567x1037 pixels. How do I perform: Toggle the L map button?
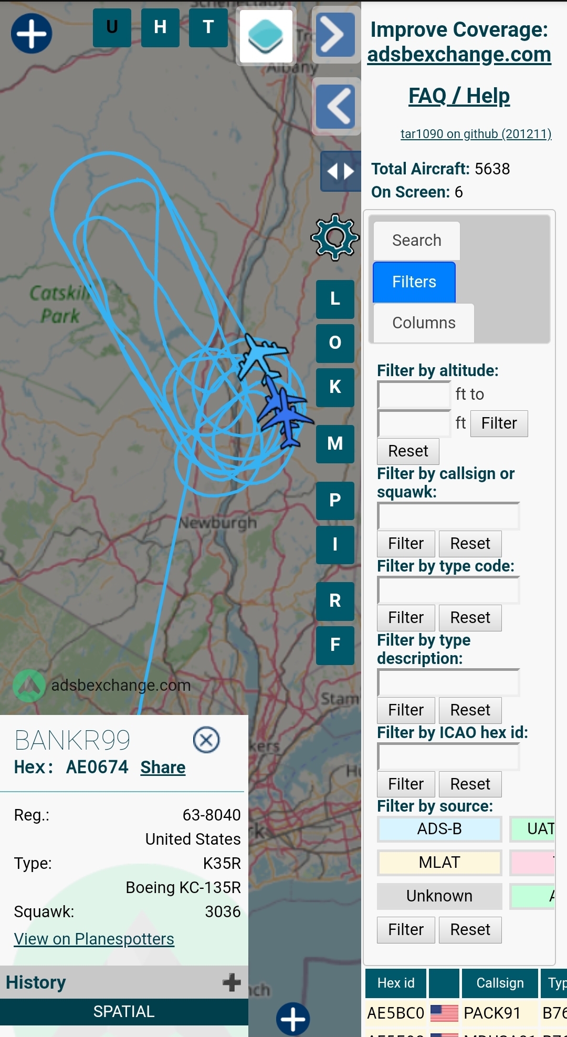click(x=335, y=299)
